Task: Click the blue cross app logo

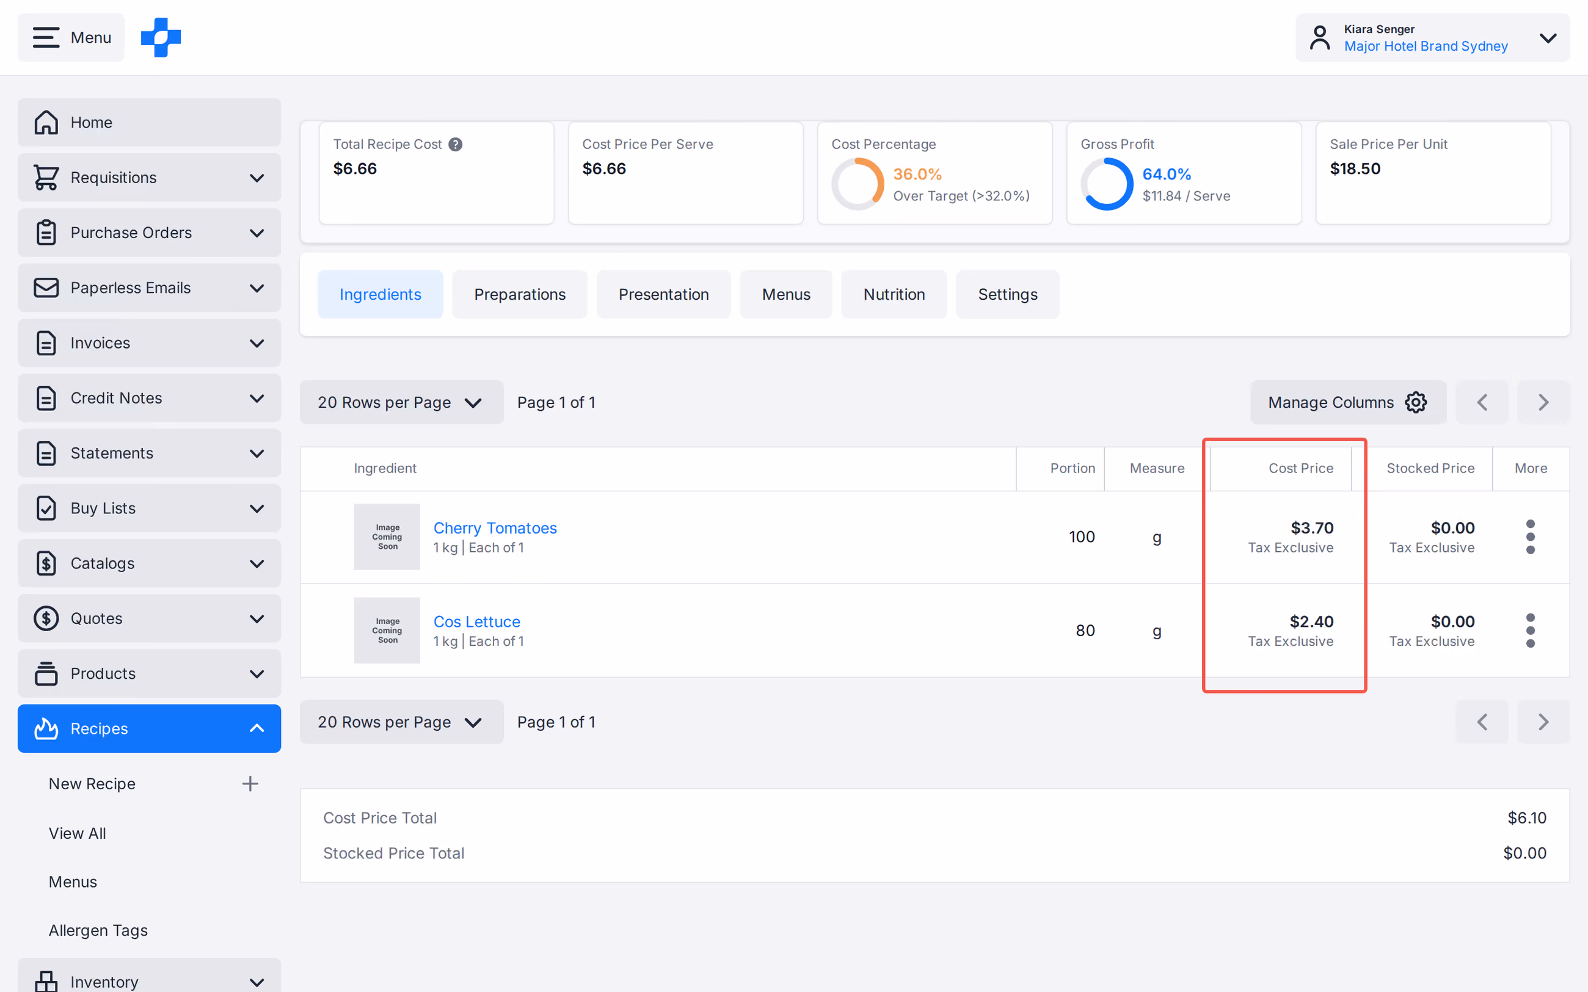Action: [x=161, y=37]
